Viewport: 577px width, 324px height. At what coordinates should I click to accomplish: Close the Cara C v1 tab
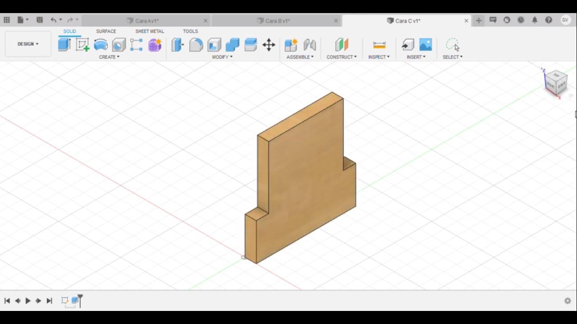[x=466, y=21]
